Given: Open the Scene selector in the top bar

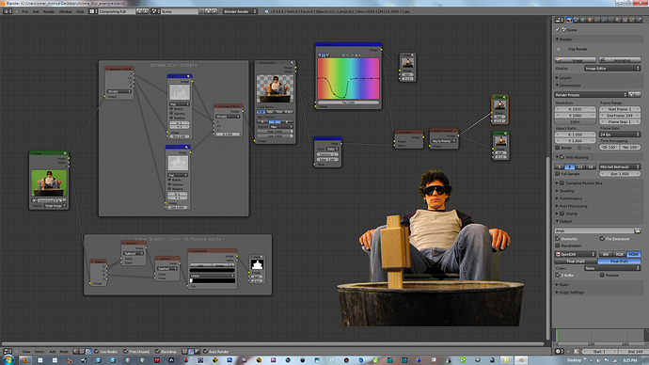Looking at the screenshot, I should pos(180,11).
